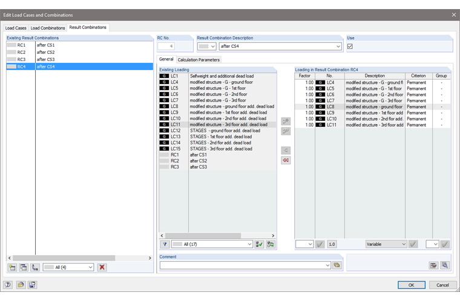Select RC3 after CS3 in combinations list
Viewport: 460px width, 301px height.
pos(79,59)
